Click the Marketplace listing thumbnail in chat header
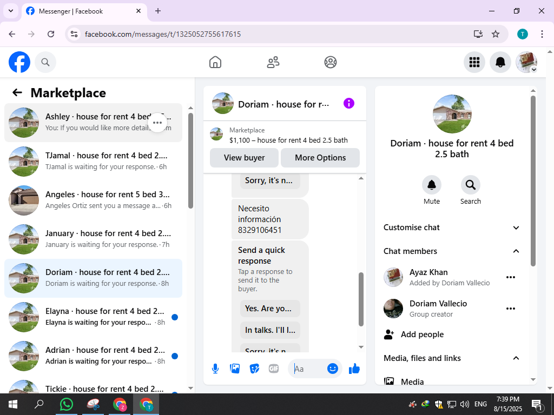The height and width of the screenshot is (415, 554). click(x=216, y=135)
